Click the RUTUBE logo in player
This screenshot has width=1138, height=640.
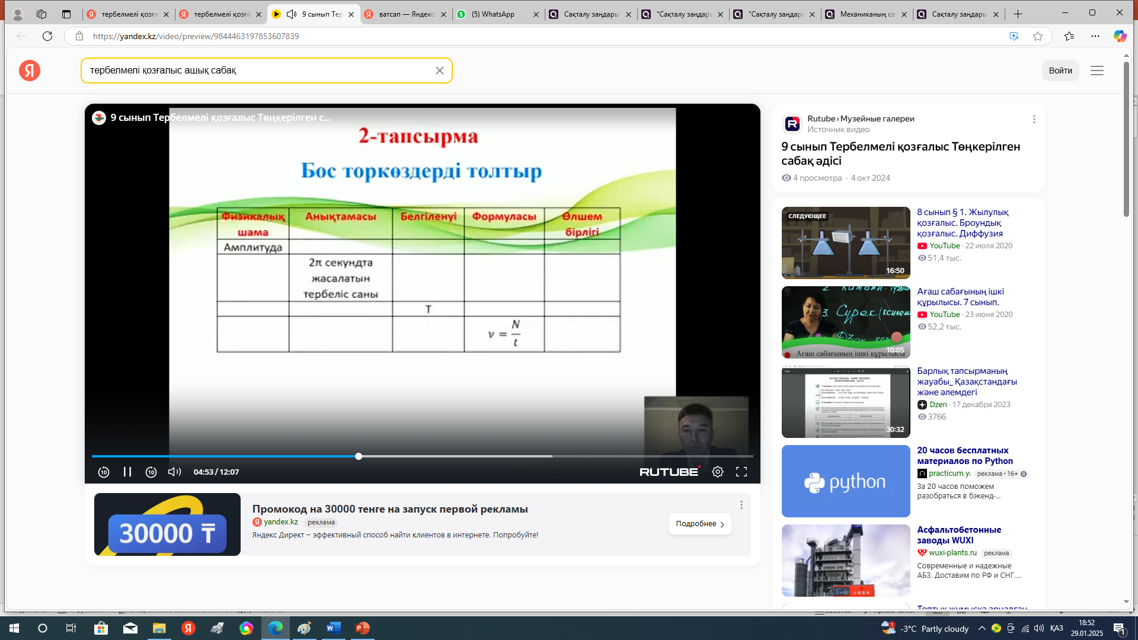669,472
